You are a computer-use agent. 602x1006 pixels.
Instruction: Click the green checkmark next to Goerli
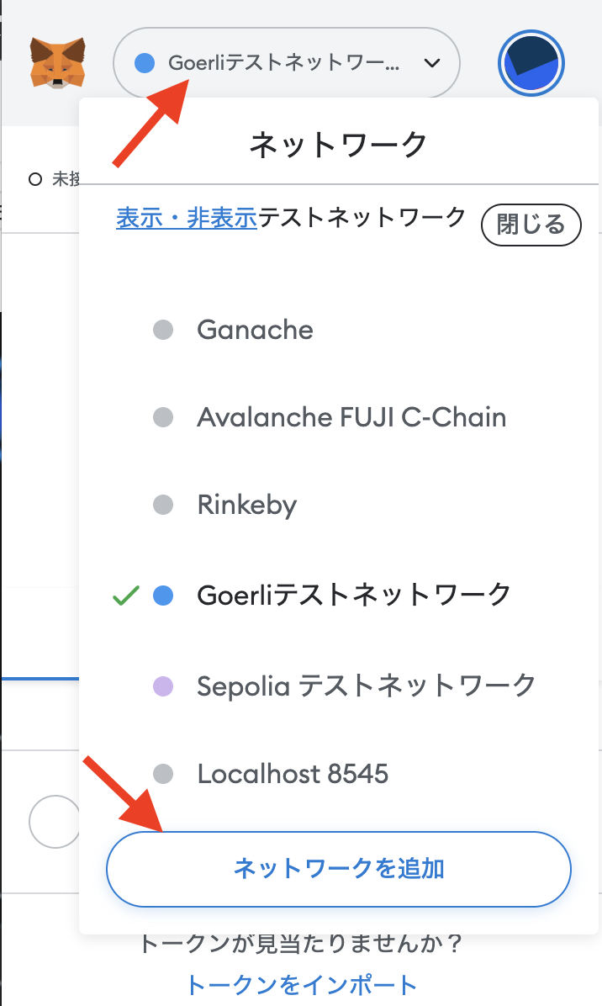[125, 596]
